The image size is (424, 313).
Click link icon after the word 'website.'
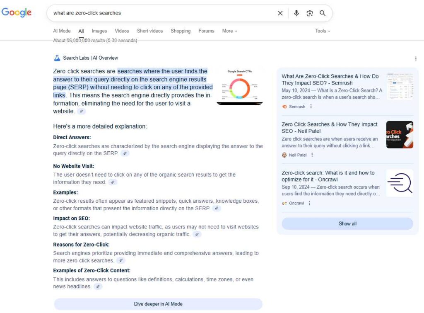(x=82, y=111)
